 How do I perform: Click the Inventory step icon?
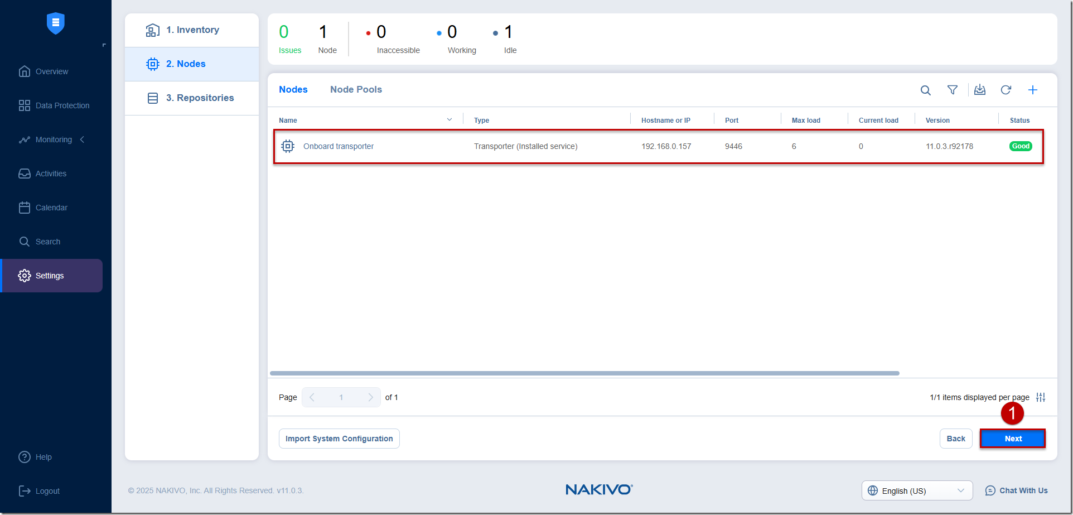click(x=152, y=30)
